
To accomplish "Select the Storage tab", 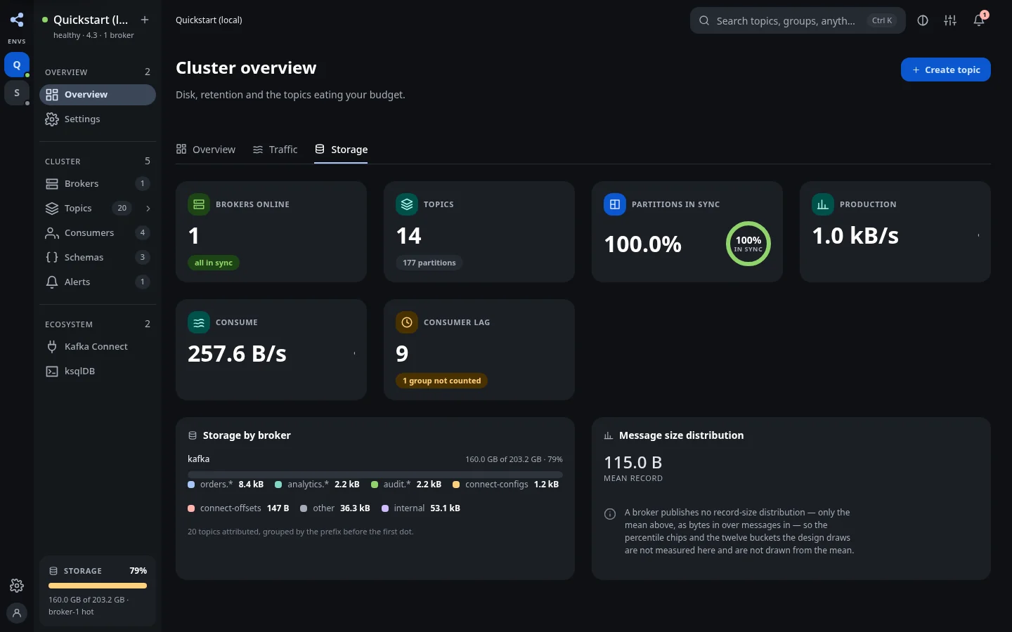I will (x=341, y=150).
